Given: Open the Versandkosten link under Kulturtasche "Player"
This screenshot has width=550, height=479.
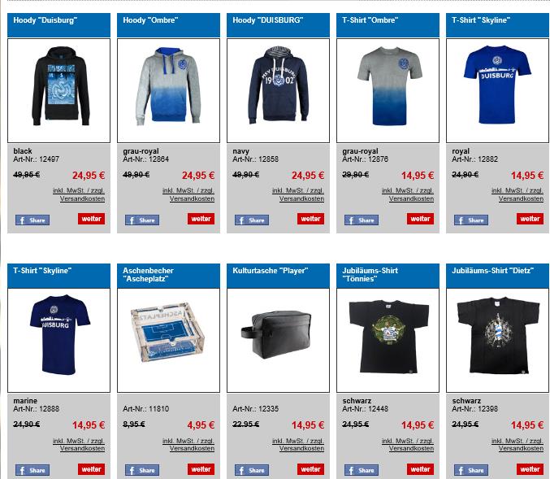Looking at the screenshot, I should click(301, 448).
